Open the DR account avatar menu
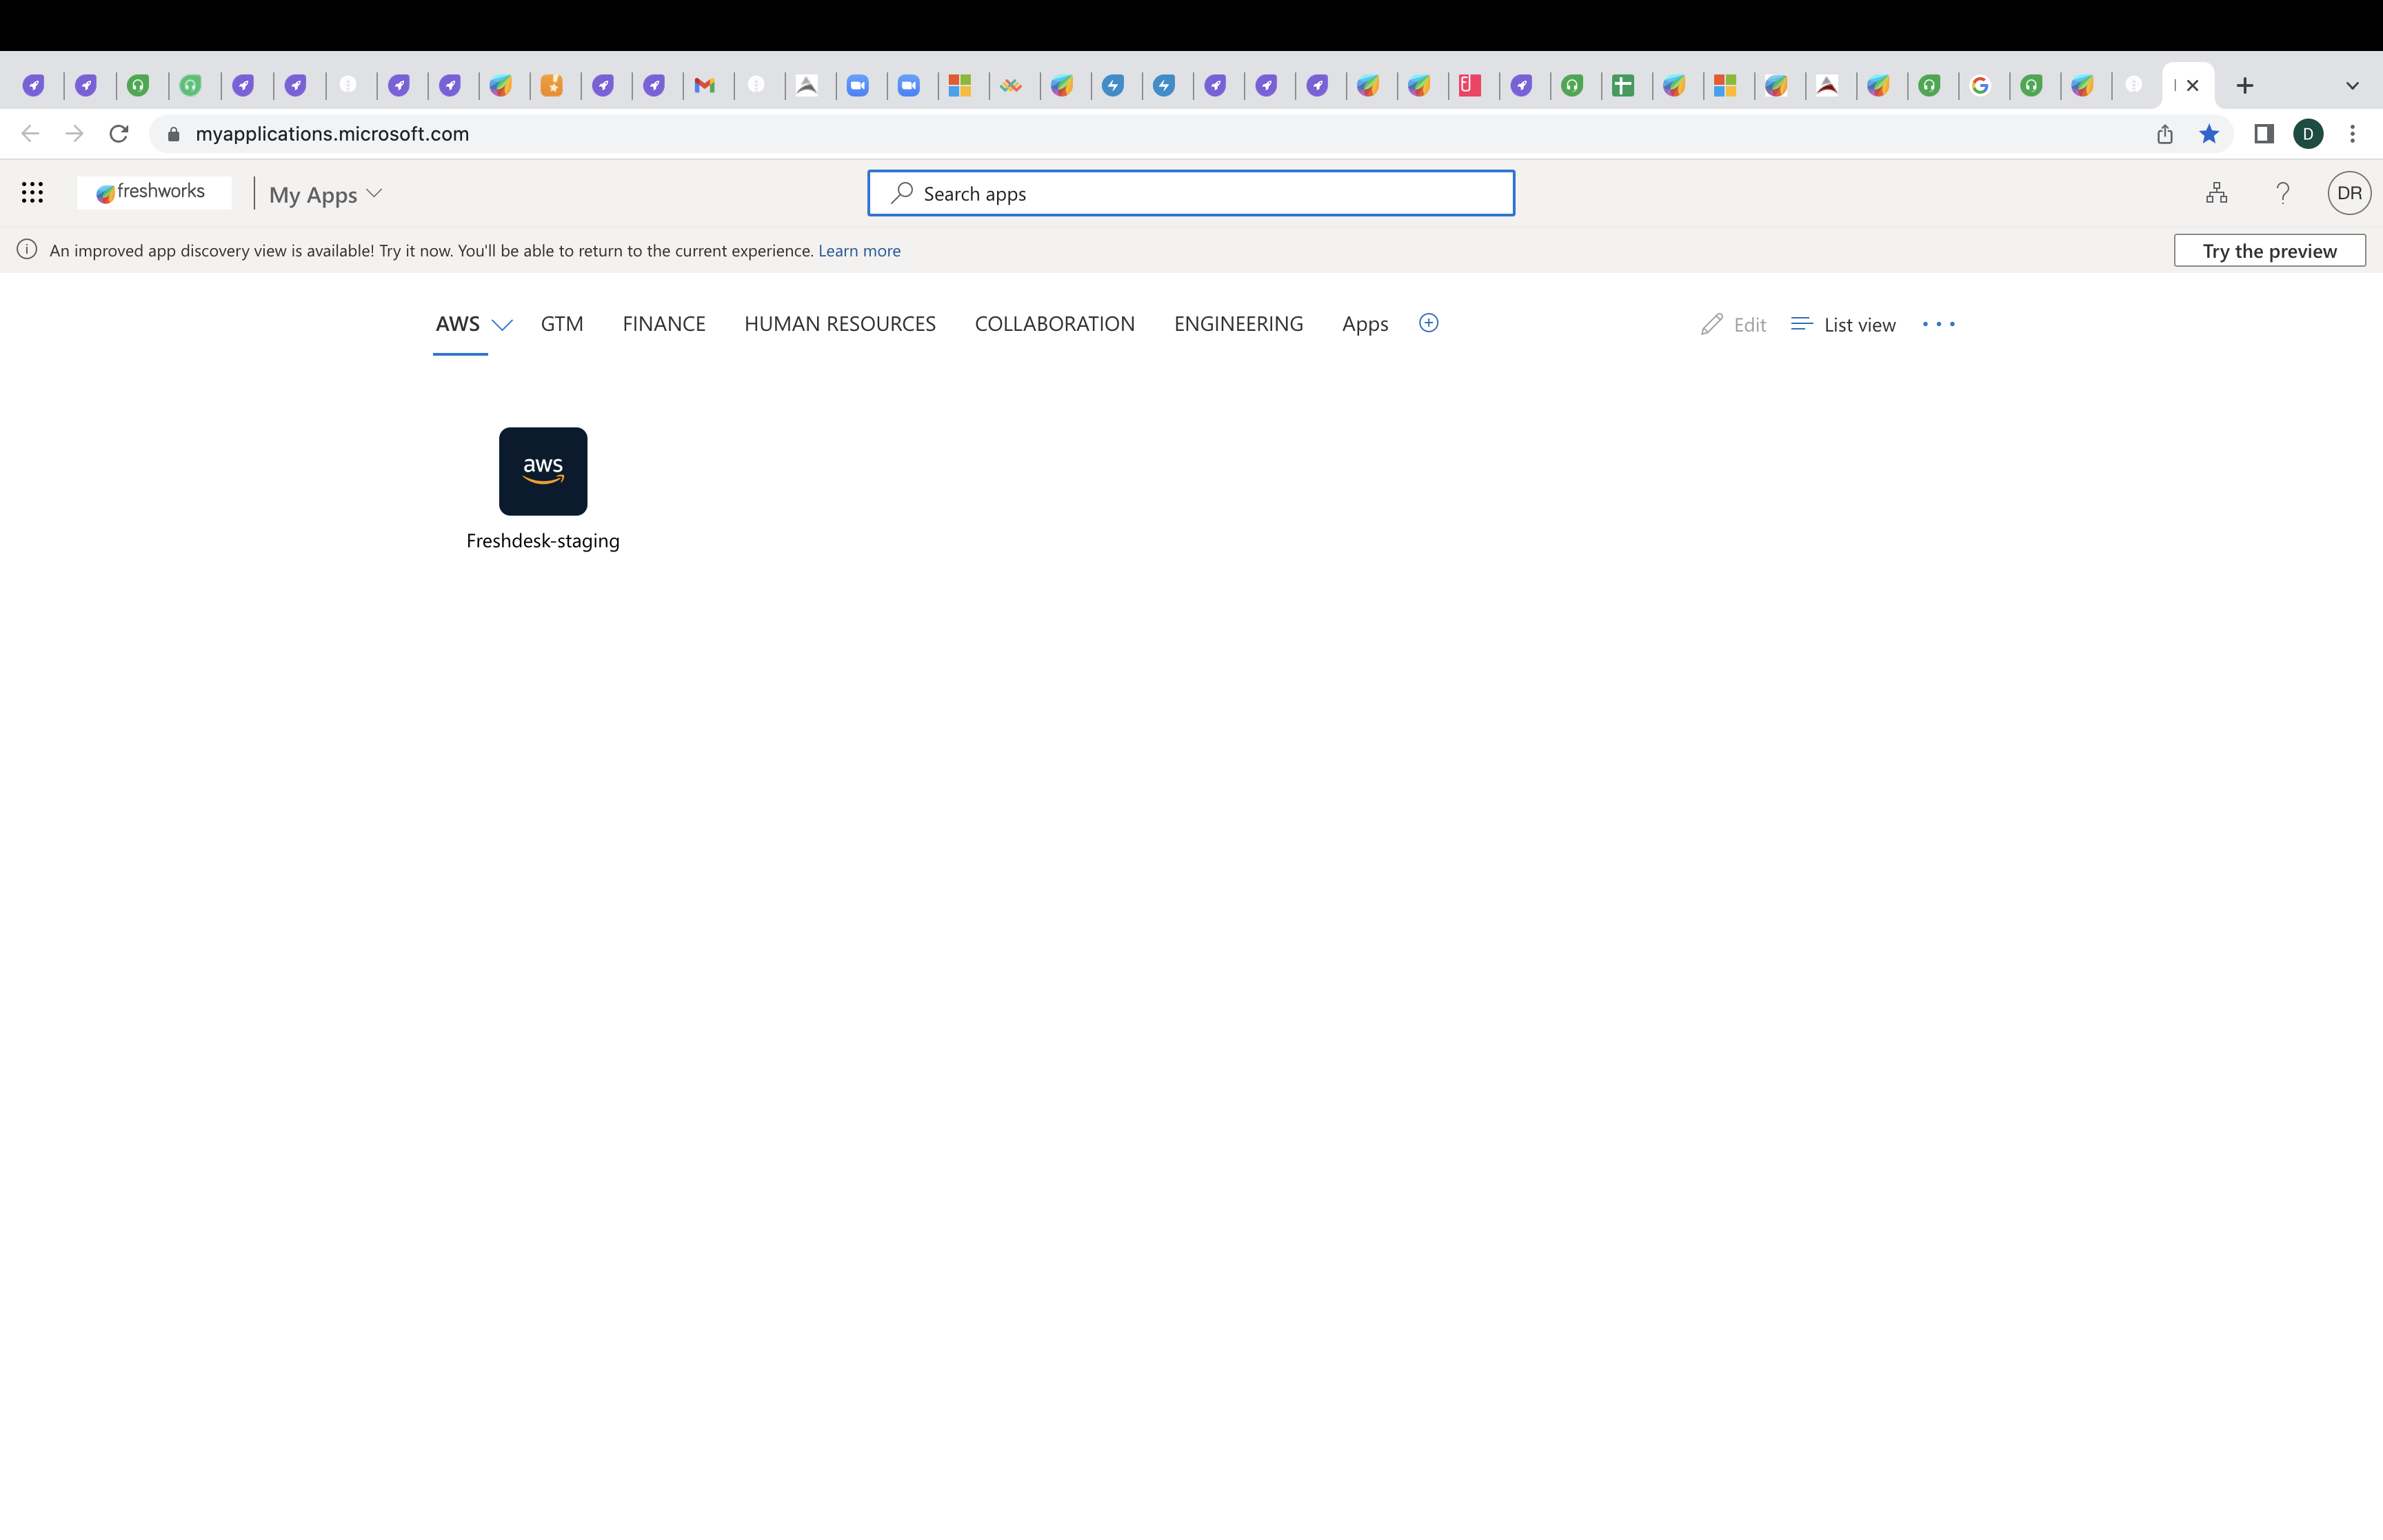2383x1540 pixels. 2348,193
